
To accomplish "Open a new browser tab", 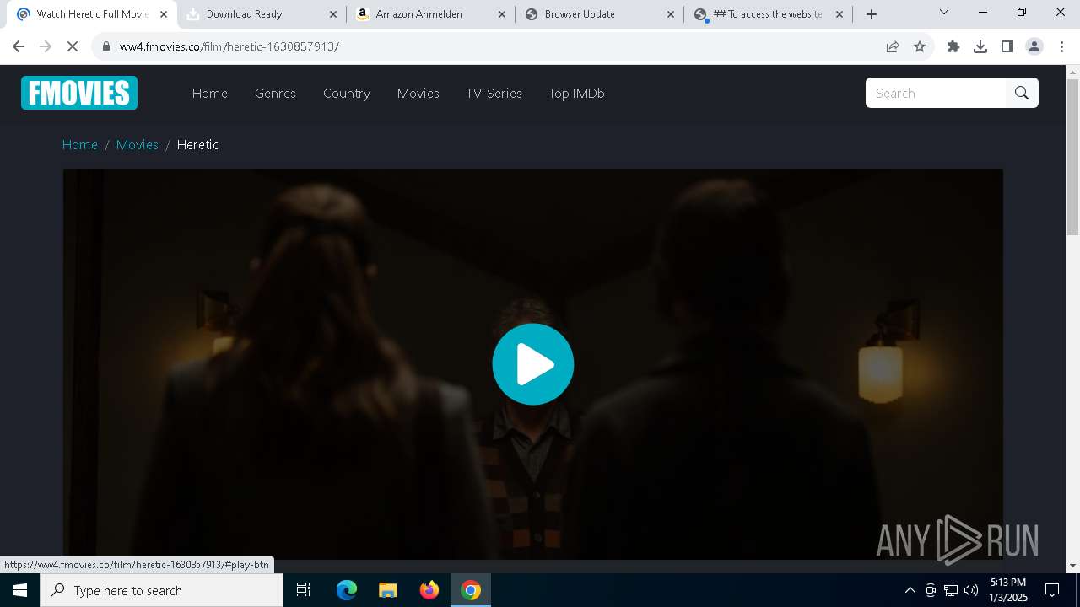I will (x=872, y=14).
